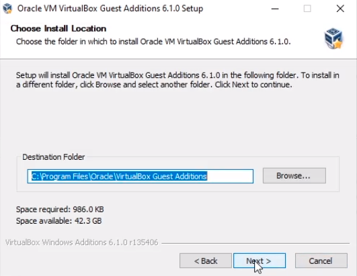
Task: Click the VirtualBox icon in the title bar
Action: (7, 9)
